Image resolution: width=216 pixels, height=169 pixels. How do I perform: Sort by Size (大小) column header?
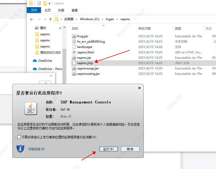click(209, 28)
